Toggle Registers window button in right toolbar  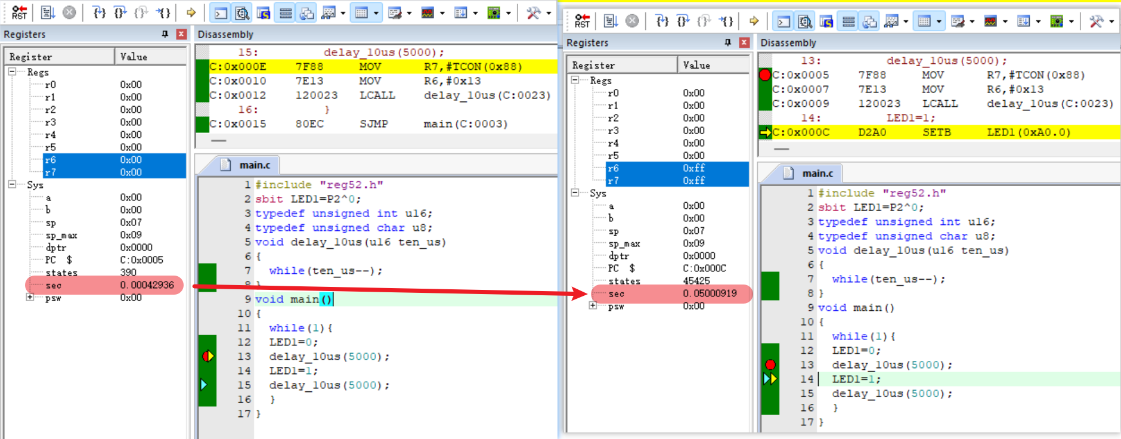tap(849, 21)
